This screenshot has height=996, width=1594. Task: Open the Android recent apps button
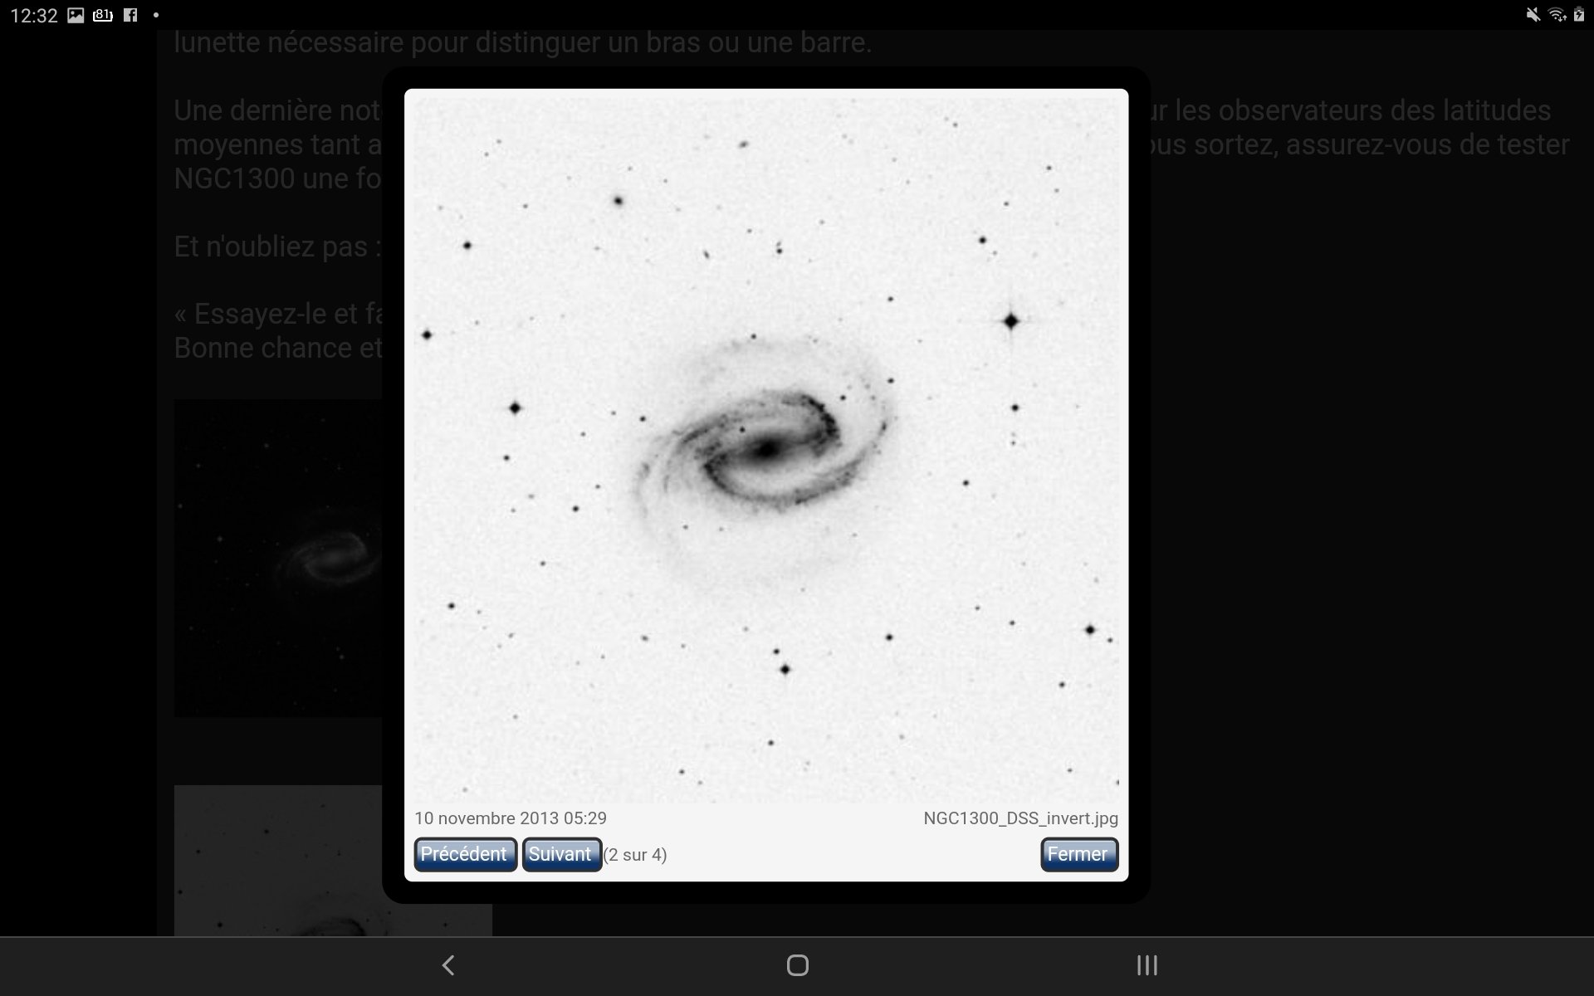tap(1147, 965)
